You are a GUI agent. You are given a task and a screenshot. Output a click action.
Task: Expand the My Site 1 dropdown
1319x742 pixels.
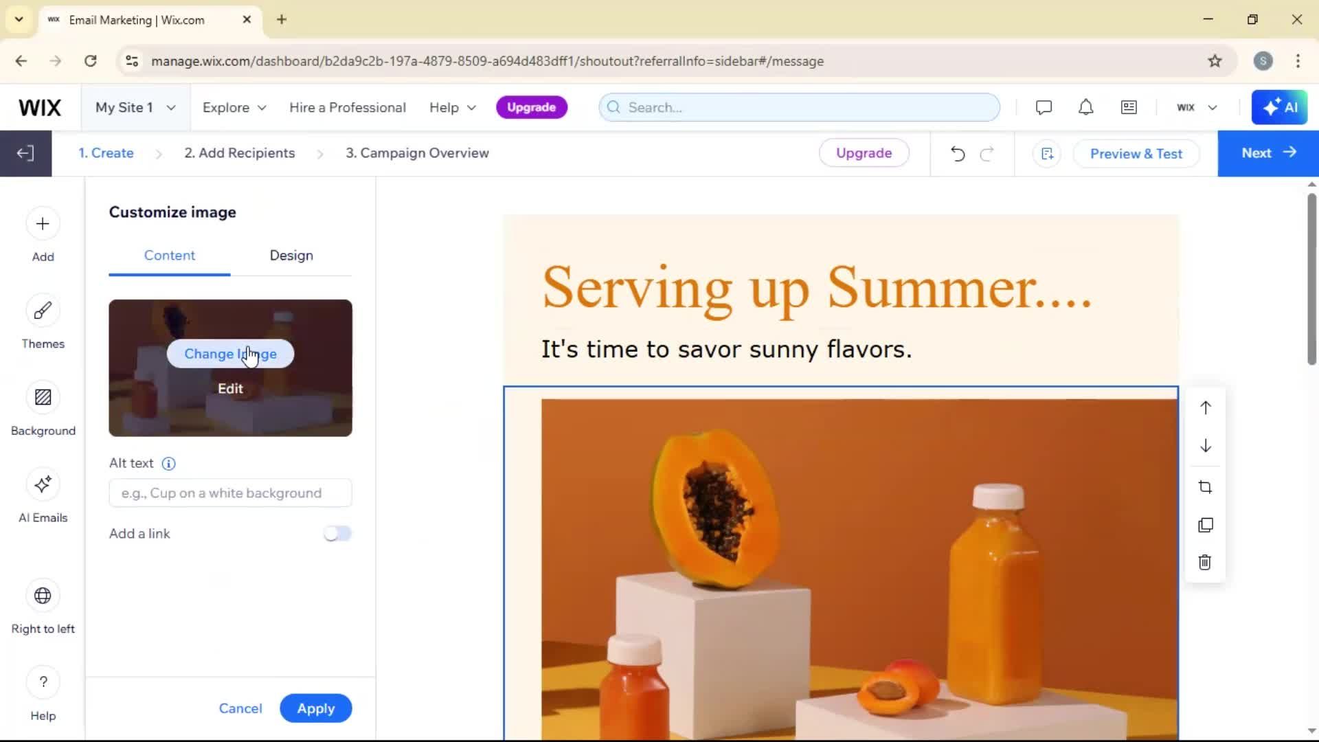click(135, 107)
